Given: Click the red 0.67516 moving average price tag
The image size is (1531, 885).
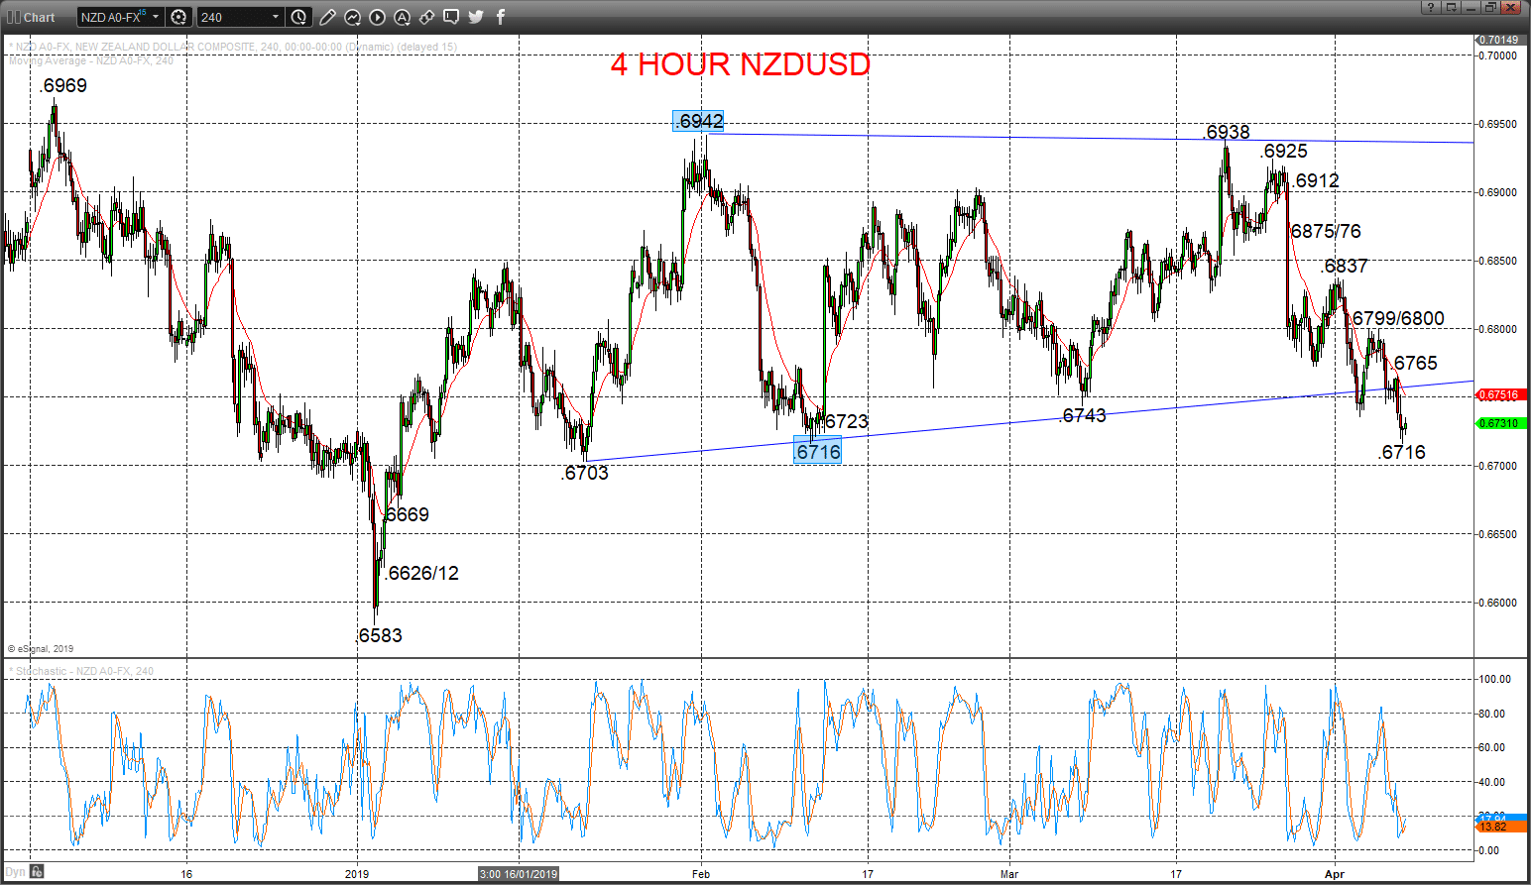Looking at the screenshot, I should (x=1499, y=394).
